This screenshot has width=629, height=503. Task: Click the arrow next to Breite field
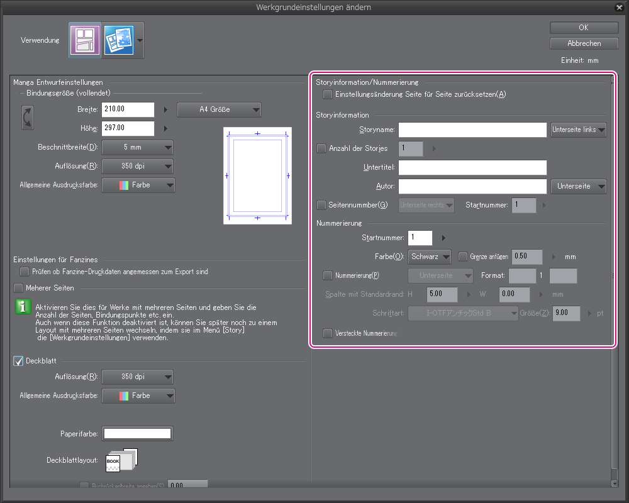[165, 109]
